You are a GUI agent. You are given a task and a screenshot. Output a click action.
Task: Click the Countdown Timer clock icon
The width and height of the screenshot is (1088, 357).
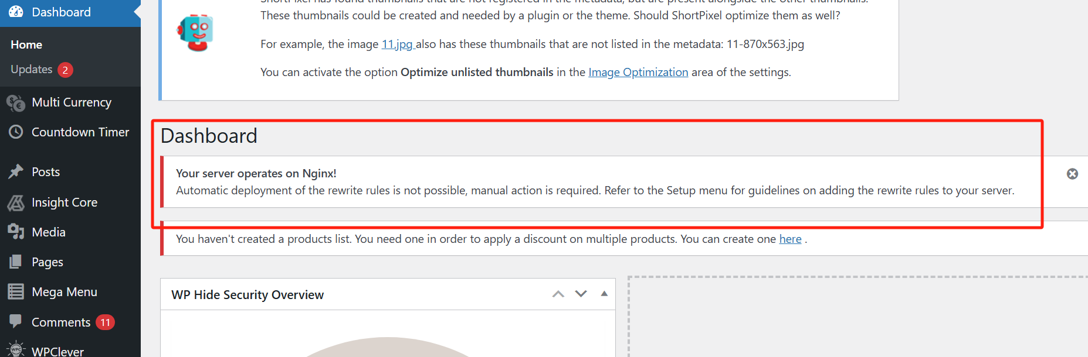(x=16, y=132)
